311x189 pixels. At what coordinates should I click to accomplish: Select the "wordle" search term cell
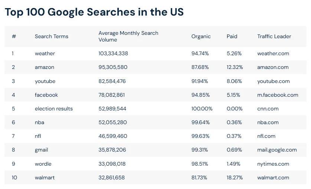click(43, 164)
